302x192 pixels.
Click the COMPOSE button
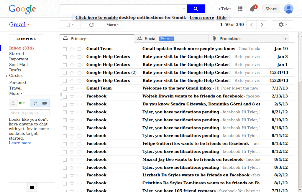(x=26, y=39)
